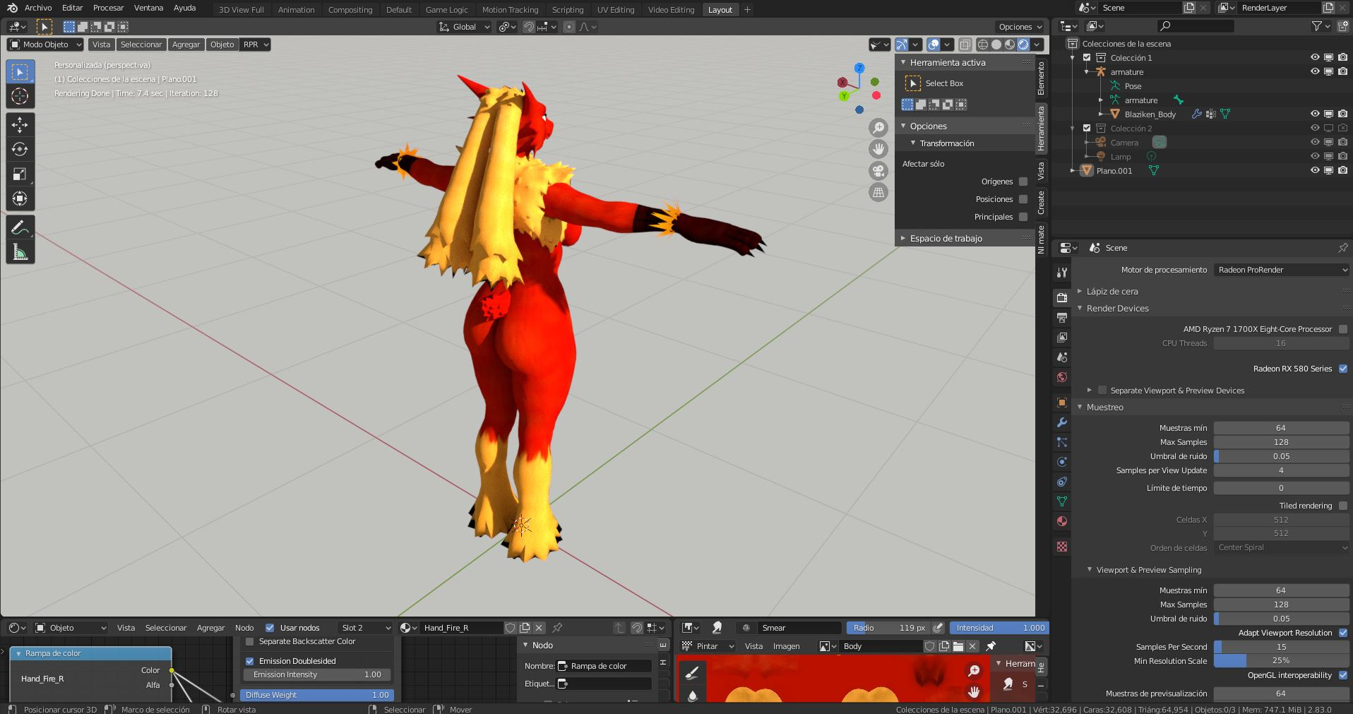Open the Texture properties checker icon
The height and width of the screenshot is (714, 1353).
[x=1061, y=547]
